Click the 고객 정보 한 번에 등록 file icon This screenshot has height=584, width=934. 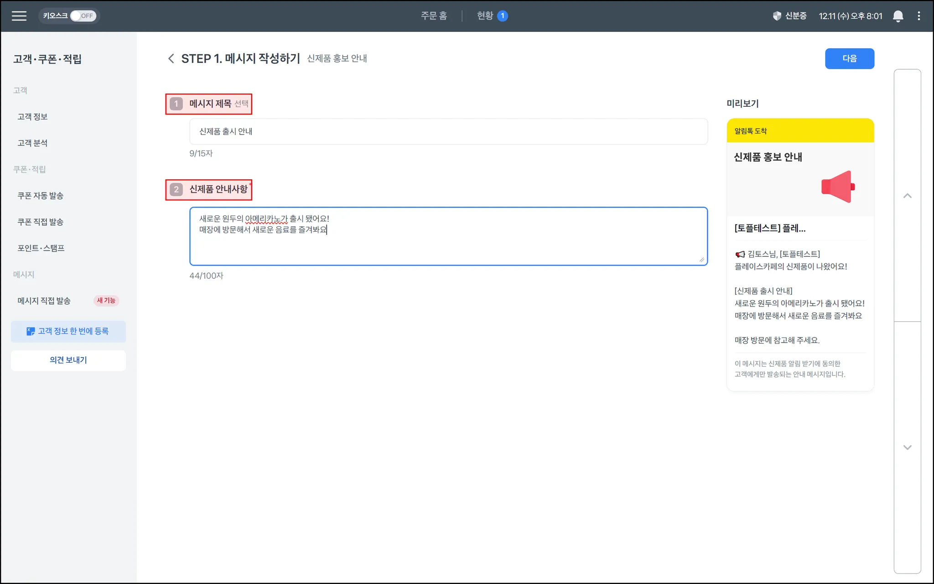coord(30,331)
